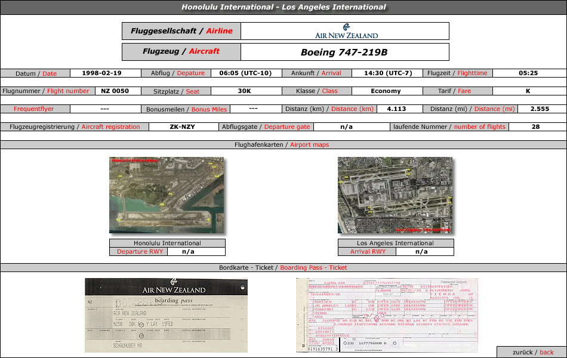Open the Honolulu International airport map thumbnail
Viewport: 567px width, 358px height.
[167, 195]
